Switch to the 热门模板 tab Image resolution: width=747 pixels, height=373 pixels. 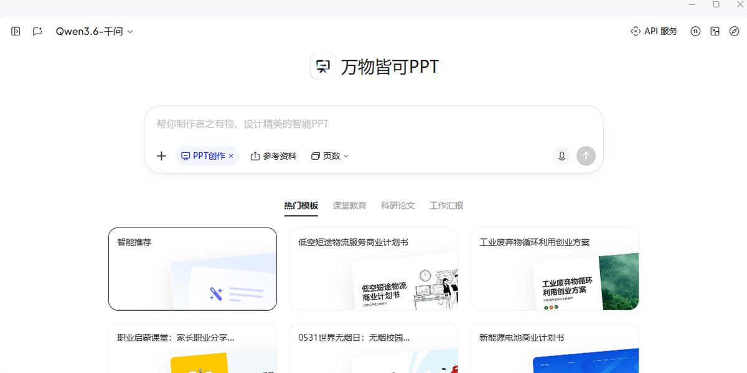point(301,206)
